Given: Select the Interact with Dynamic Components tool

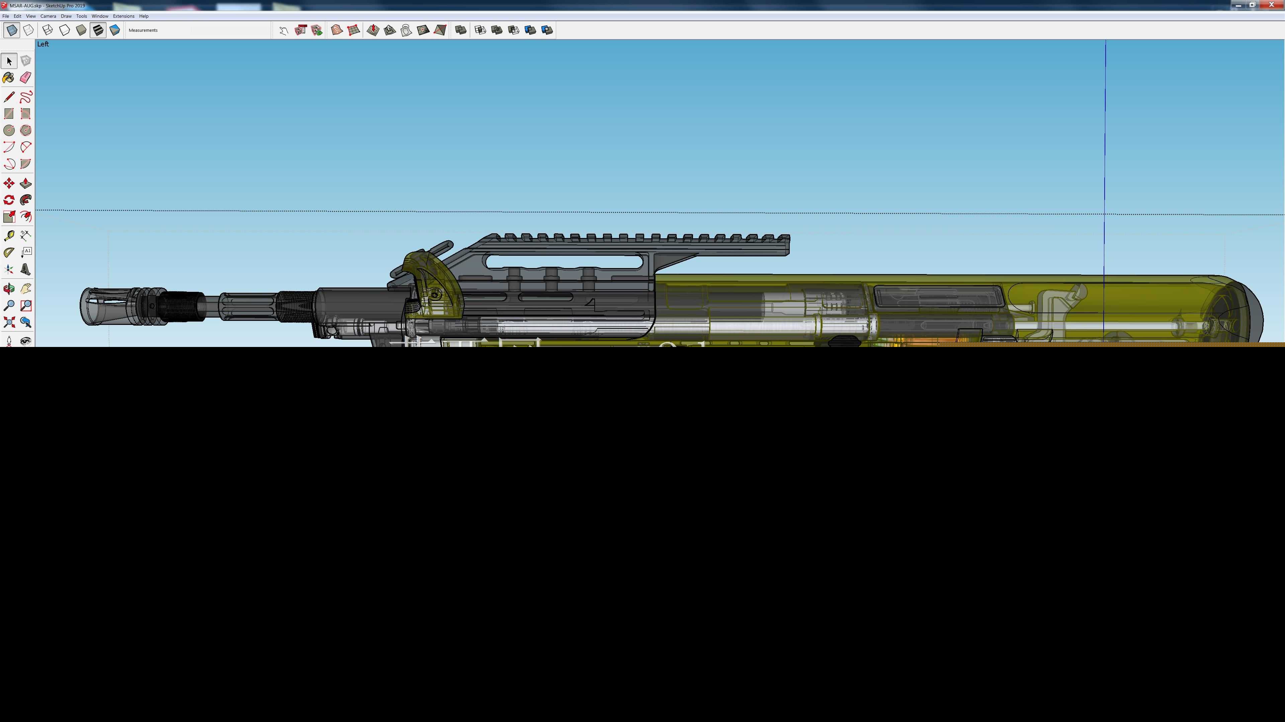Looking at the screenshot, I should (x=284, y=30).
